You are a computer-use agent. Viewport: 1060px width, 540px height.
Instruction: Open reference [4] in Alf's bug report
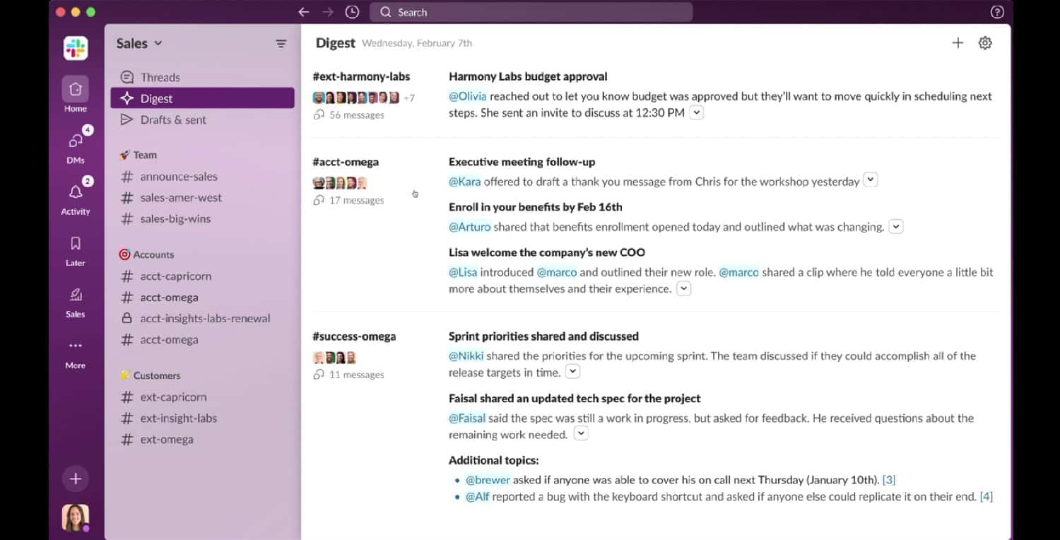tap(985, 496)
